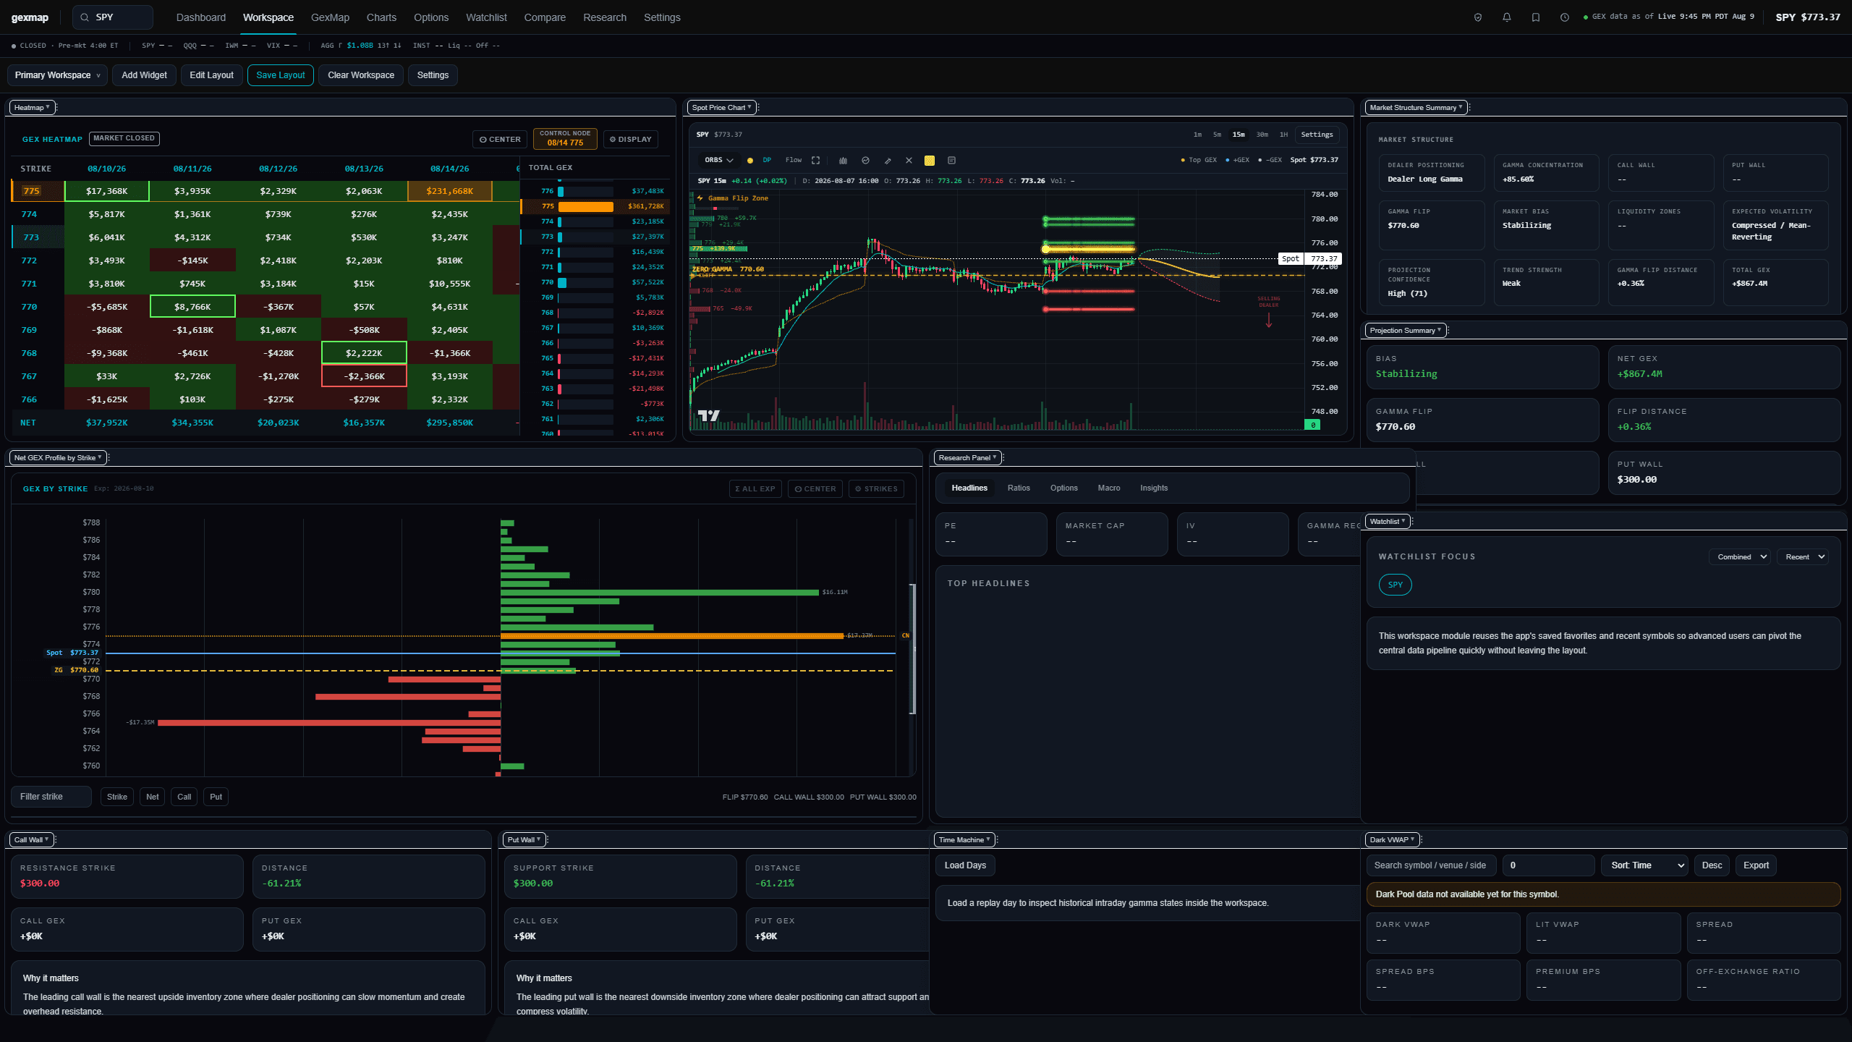
Task: Click the Search symbol / venue / side field
Action: (x=1432, y=865)
